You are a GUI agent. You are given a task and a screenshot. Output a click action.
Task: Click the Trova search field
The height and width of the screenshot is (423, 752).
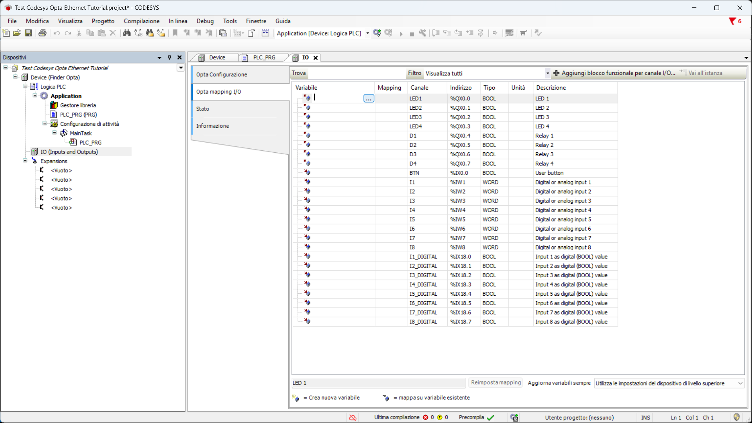356,73
